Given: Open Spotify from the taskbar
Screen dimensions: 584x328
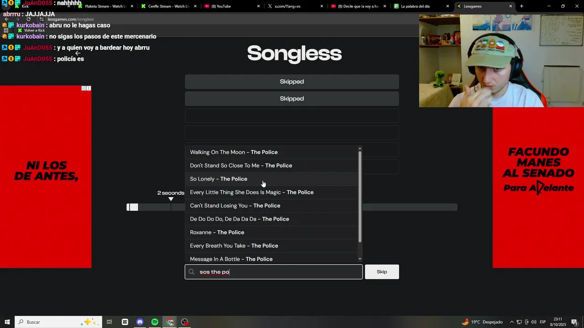Looking at the screenshot, I should pos(155,322).
